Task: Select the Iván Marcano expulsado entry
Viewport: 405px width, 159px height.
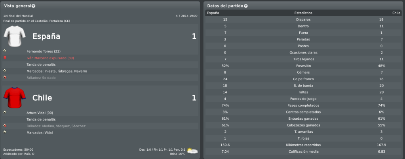Action: click(50, 58)
